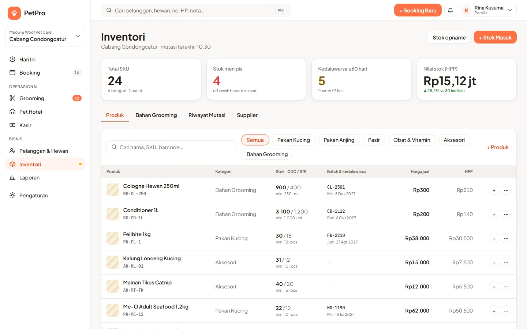This screenshot has height=329, width=527.
Task: Filter by Pasir chip
Action: (x=374, y=140)
